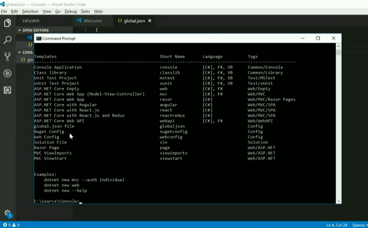Image resolution: width=368 pixels, height=228 pixels.
Task: Open the Debug menu in menu bar
Action: click(x=70, y=11)
